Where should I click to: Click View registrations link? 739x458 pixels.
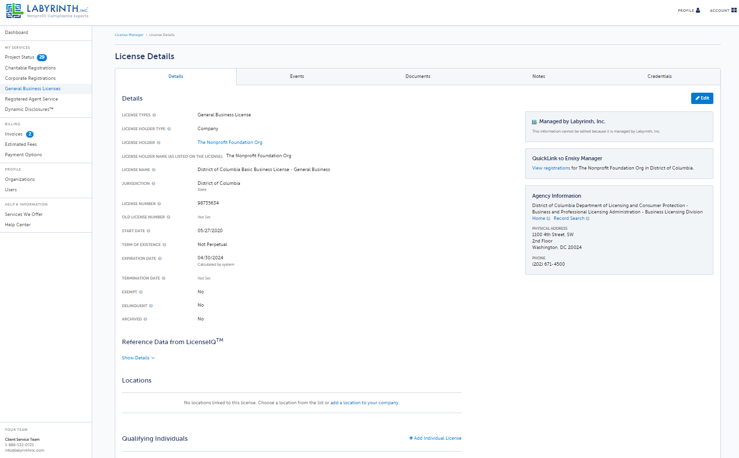[x=551, y=168]
